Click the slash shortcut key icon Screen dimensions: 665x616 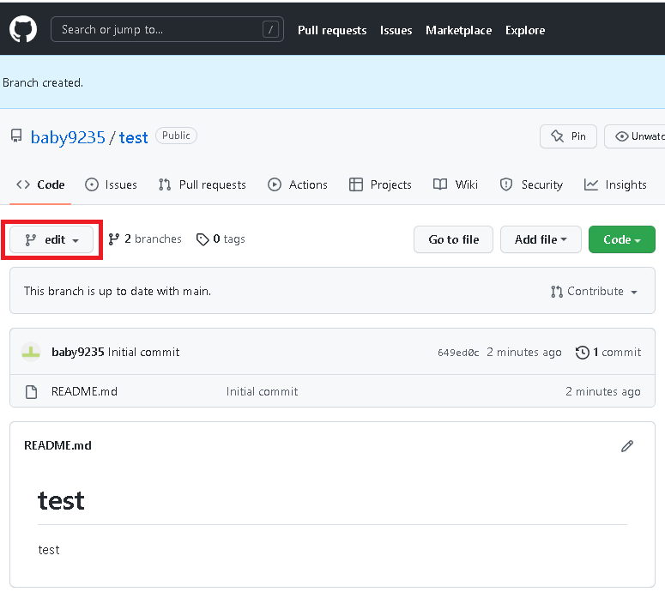[x=270, y=29]
